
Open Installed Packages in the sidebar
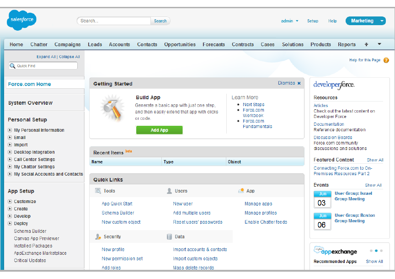(33, 246)
